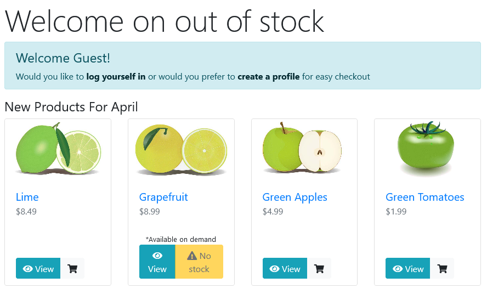The image size is (487, 294).
Task: Click the Green Apples product image
Action: tap(302, 148)
